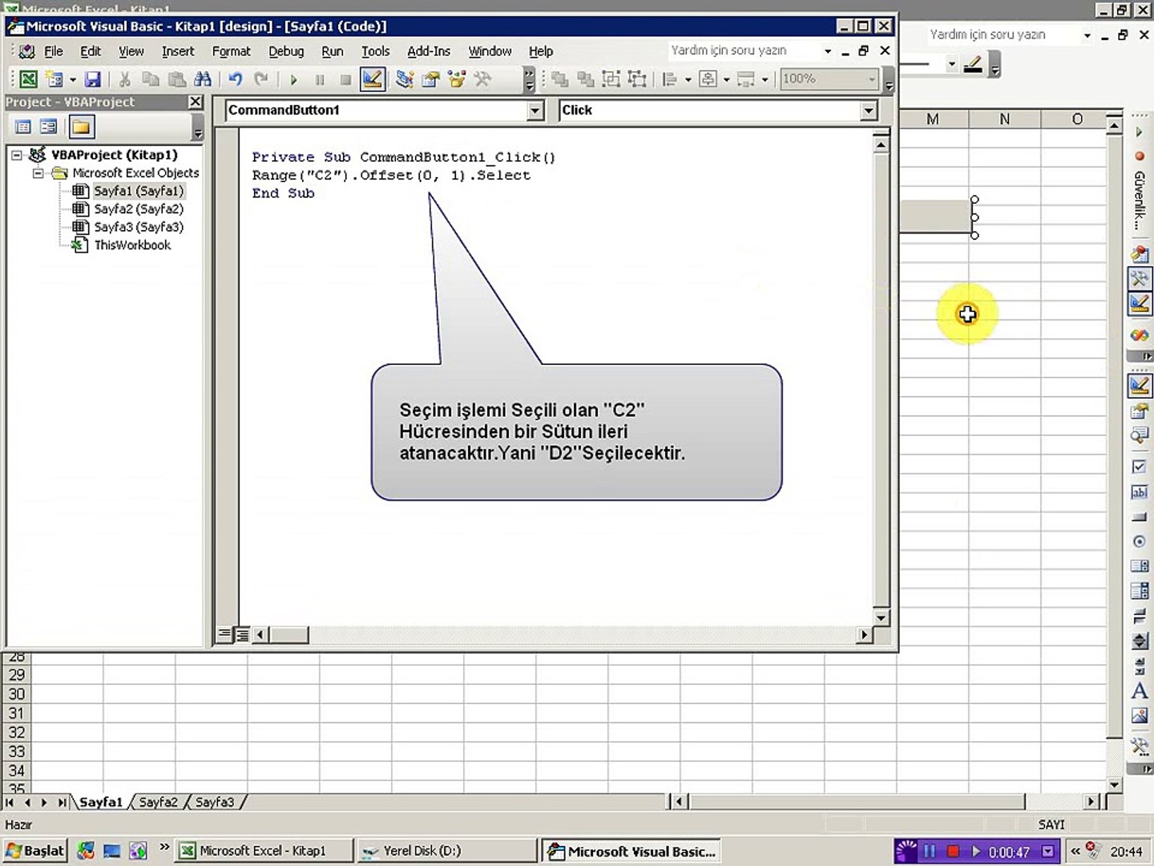Run the macro with the play icon
The height and width of the screenshot is (866, 1154).
click(294, 79)
